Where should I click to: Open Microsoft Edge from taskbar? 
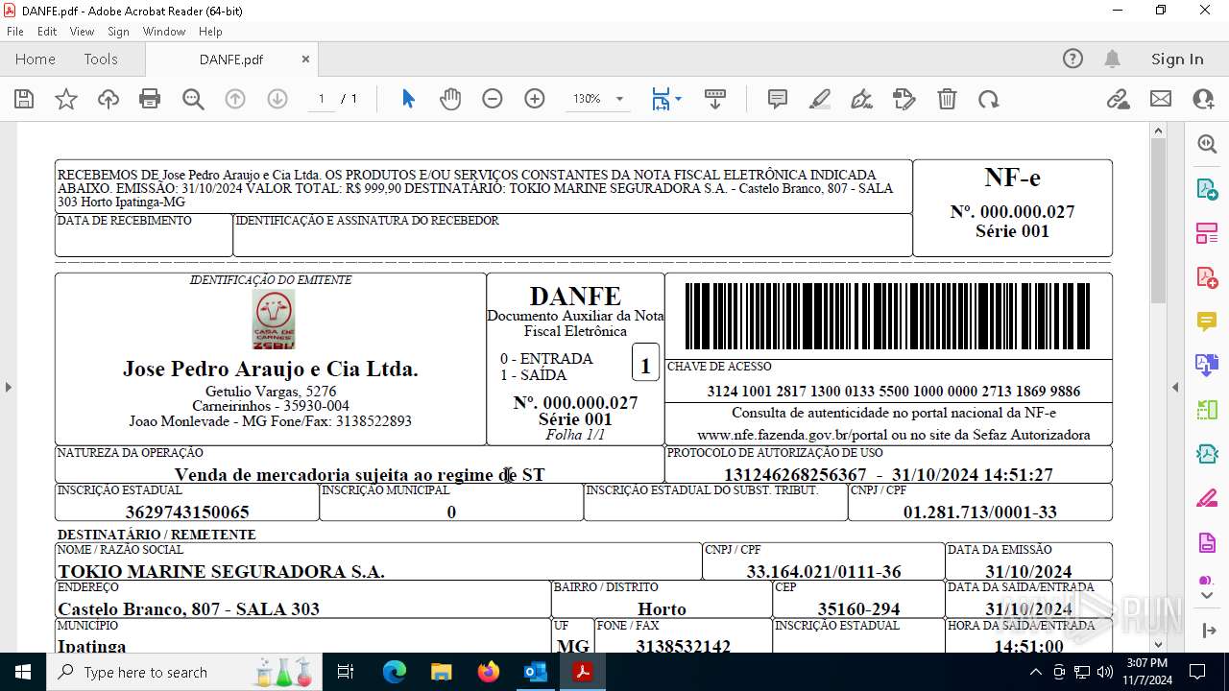coord(395,672)
